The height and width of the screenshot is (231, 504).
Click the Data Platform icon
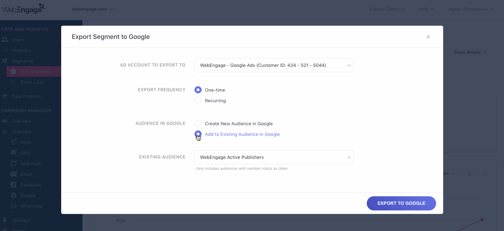click(5, 96)
